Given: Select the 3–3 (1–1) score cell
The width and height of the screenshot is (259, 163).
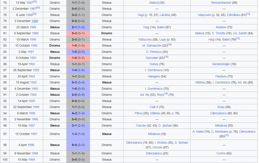Looking at the screenshot, I should point(78,15).
